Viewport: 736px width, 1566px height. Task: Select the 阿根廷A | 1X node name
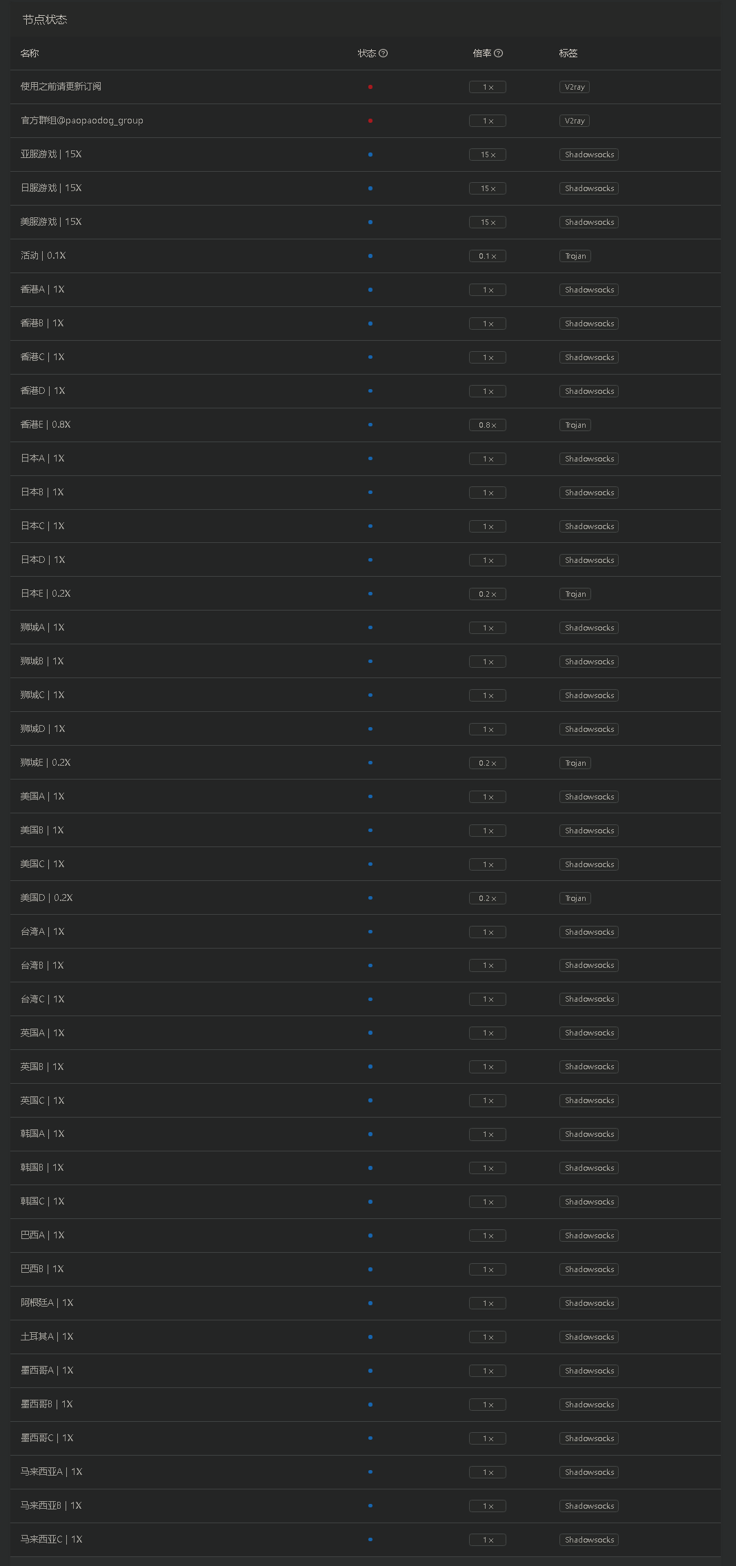point(47,1303)
